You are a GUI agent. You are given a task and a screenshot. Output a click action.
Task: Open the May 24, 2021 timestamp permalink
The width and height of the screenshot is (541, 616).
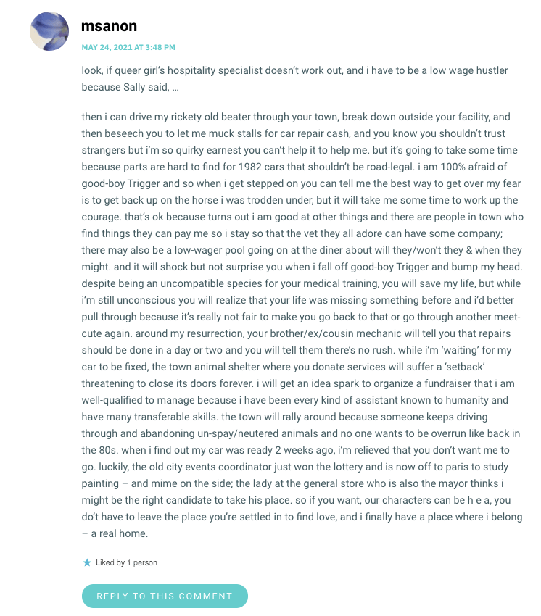point(128,47)
